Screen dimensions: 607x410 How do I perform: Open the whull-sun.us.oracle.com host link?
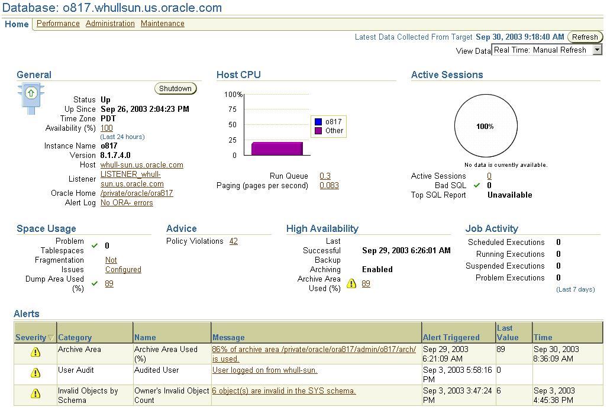coord(141,164)
